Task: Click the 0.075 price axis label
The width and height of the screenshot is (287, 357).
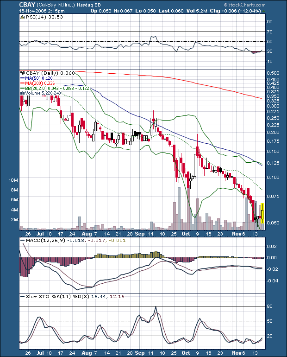Action: pyautogui.click(x=273, y=196)
